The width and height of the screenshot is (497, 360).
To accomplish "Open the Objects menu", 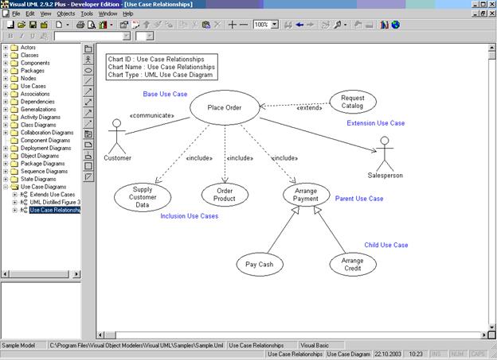I will (x=66, y=14).
